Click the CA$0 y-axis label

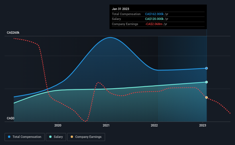pos(11,118)
